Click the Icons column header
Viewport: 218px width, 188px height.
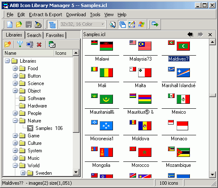coord(63,53)
